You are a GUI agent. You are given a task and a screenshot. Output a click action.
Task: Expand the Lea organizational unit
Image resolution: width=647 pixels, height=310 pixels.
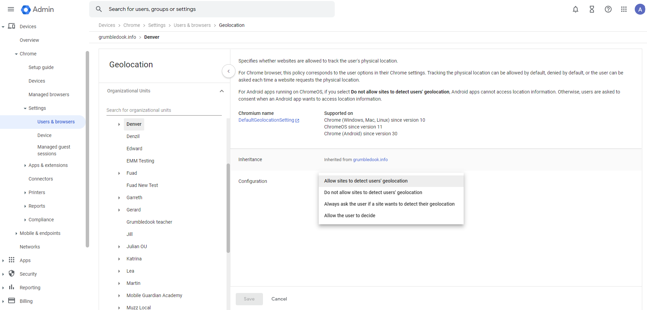pyautogui.click(x=119, y=271)
